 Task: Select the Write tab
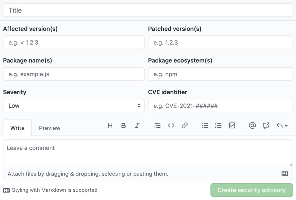tap(17, 128)
